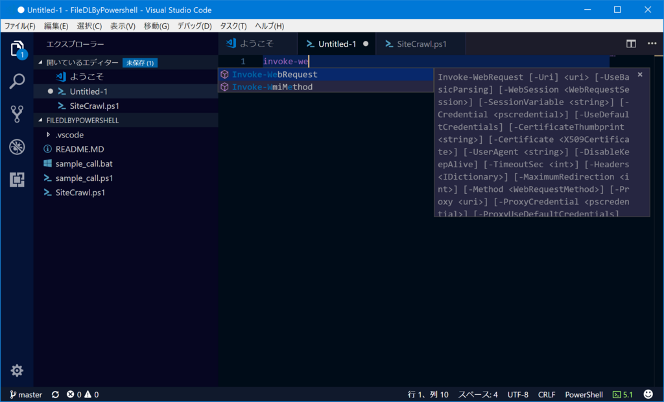Switch to the ようこそ tab
Screen dimensions: 664x402
coord(258,43)
